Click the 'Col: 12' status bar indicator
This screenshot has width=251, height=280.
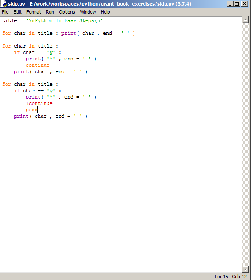click(x=239, y=277)
